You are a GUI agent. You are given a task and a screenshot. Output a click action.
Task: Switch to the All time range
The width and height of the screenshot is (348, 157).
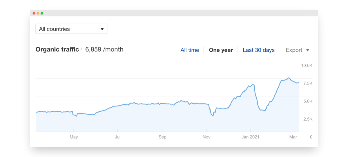click(x=190, y=50)
